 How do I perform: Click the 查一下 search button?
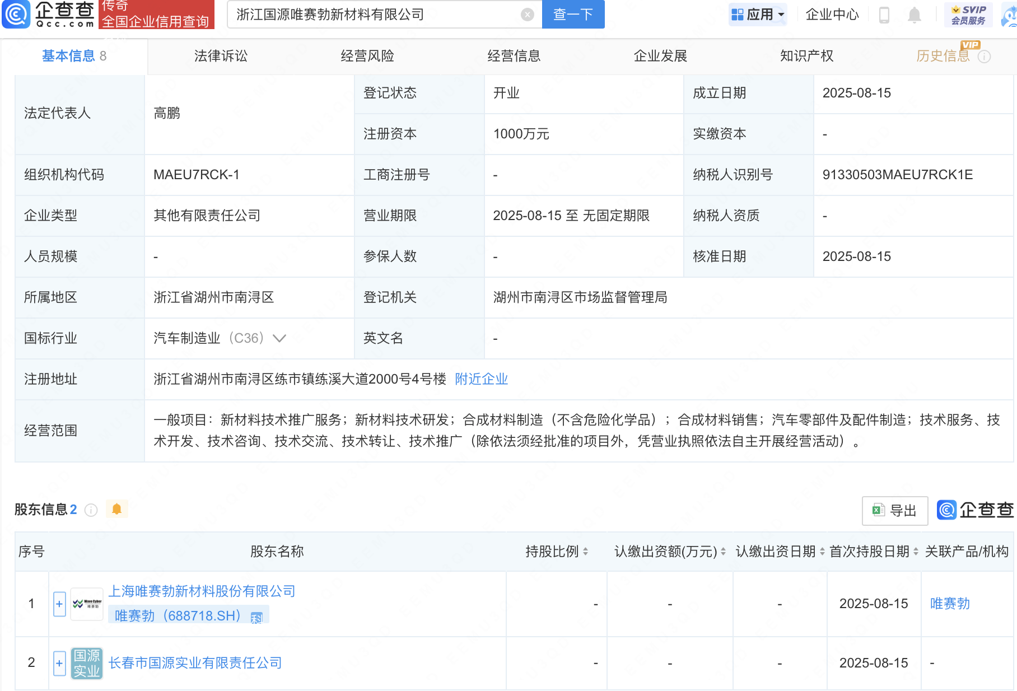tap(573, 15)
